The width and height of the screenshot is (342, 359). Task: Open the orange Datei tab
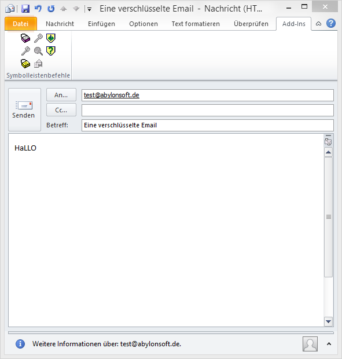point(21,24)
